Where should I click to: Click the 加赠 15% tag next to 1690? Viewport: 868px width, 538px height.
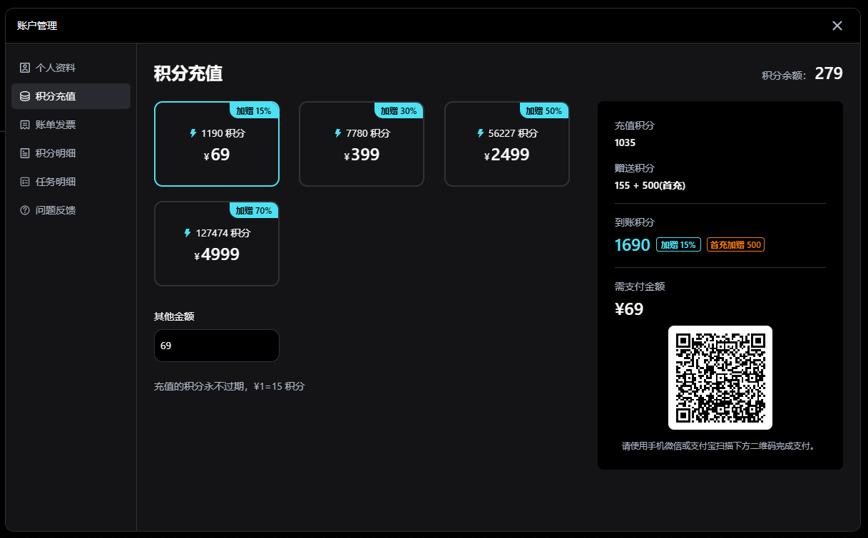[x=678, y=245]
